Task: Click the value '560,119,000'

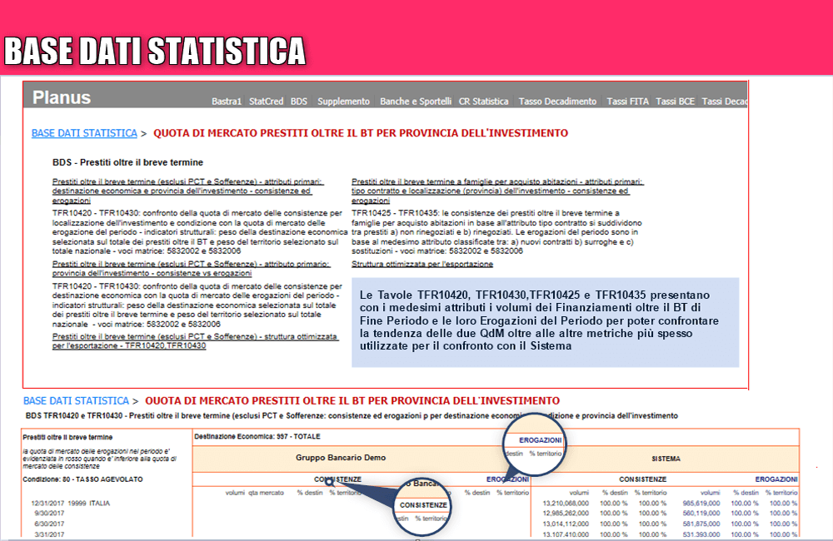Action: point(701,514)
